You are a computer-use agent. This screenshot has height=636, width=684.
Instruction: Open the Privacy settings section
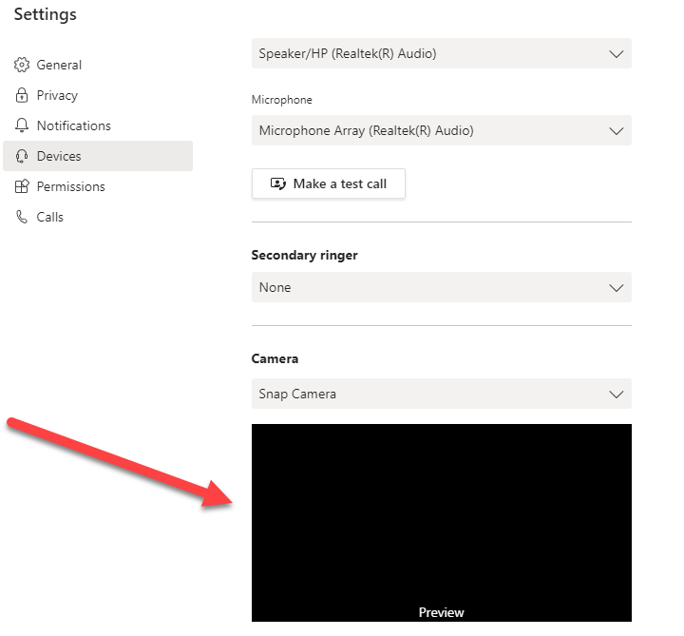pos(98,95)
